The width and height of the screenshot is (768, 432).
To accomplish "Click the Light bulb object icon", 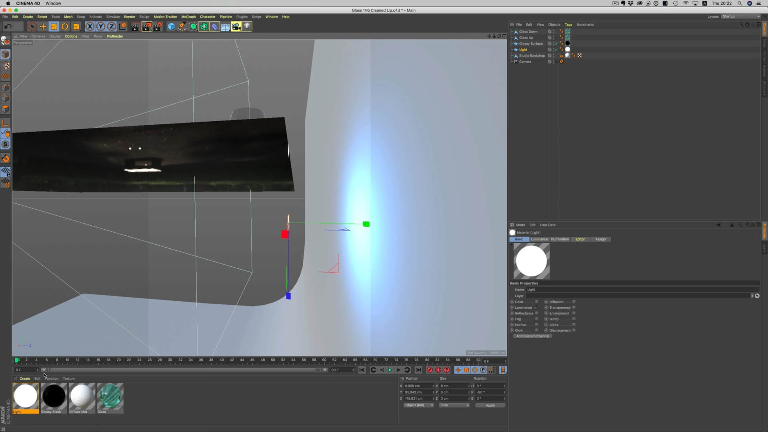I will coord(247,26).
